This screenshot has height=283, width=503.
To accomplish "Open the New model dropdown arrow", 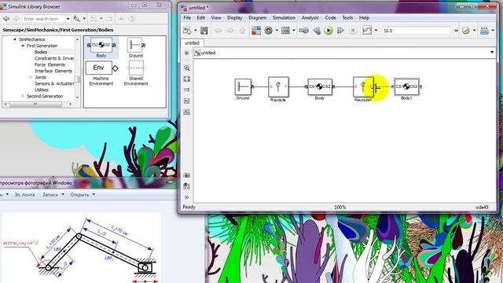I will pyautogui.click(x=196, y=31).
